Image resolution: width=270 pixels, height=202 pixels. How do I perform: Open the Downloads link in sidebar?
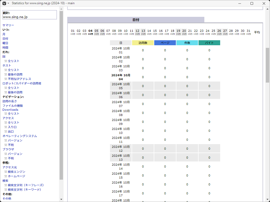click(x=10, y=110)
